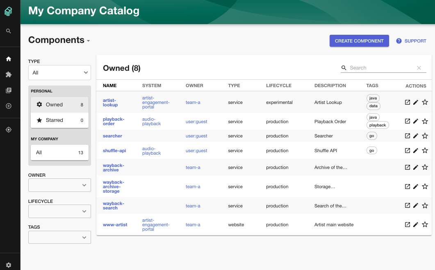View wayback-archive row's external link icon
The image size is (435, 270).
pyautogui.click(x=407, y=167)
